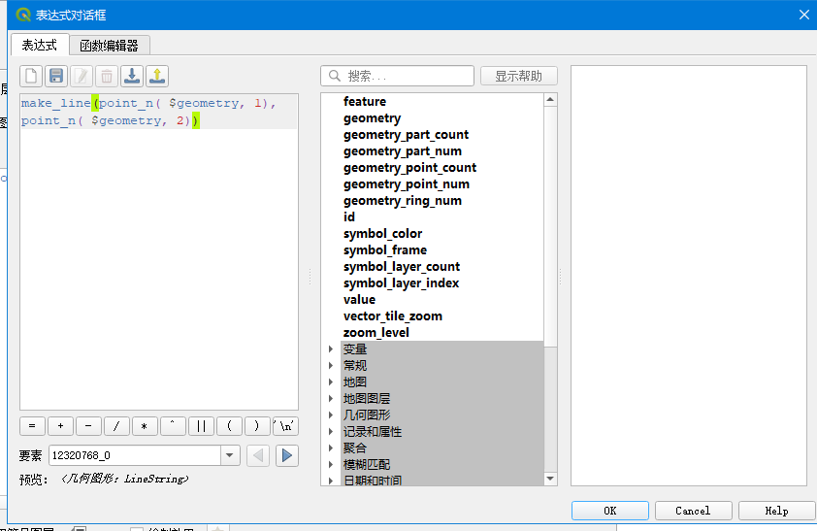The height and width of the screenshot is (531, 817).
Task: Switch to the 函数编辑器 tab
Action: point(109,46)
